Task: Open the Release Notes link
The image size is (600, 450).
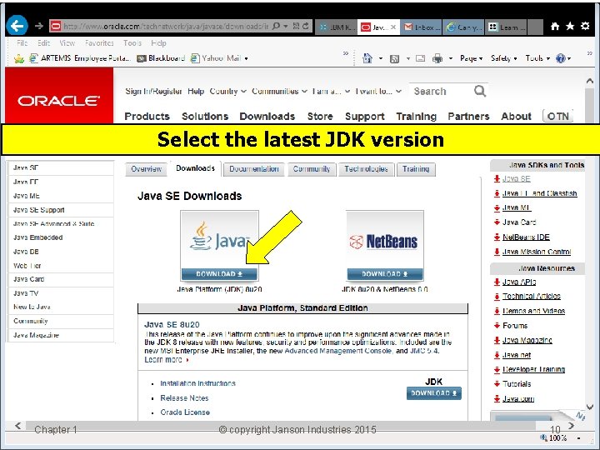Action: [x=184, y=398]
